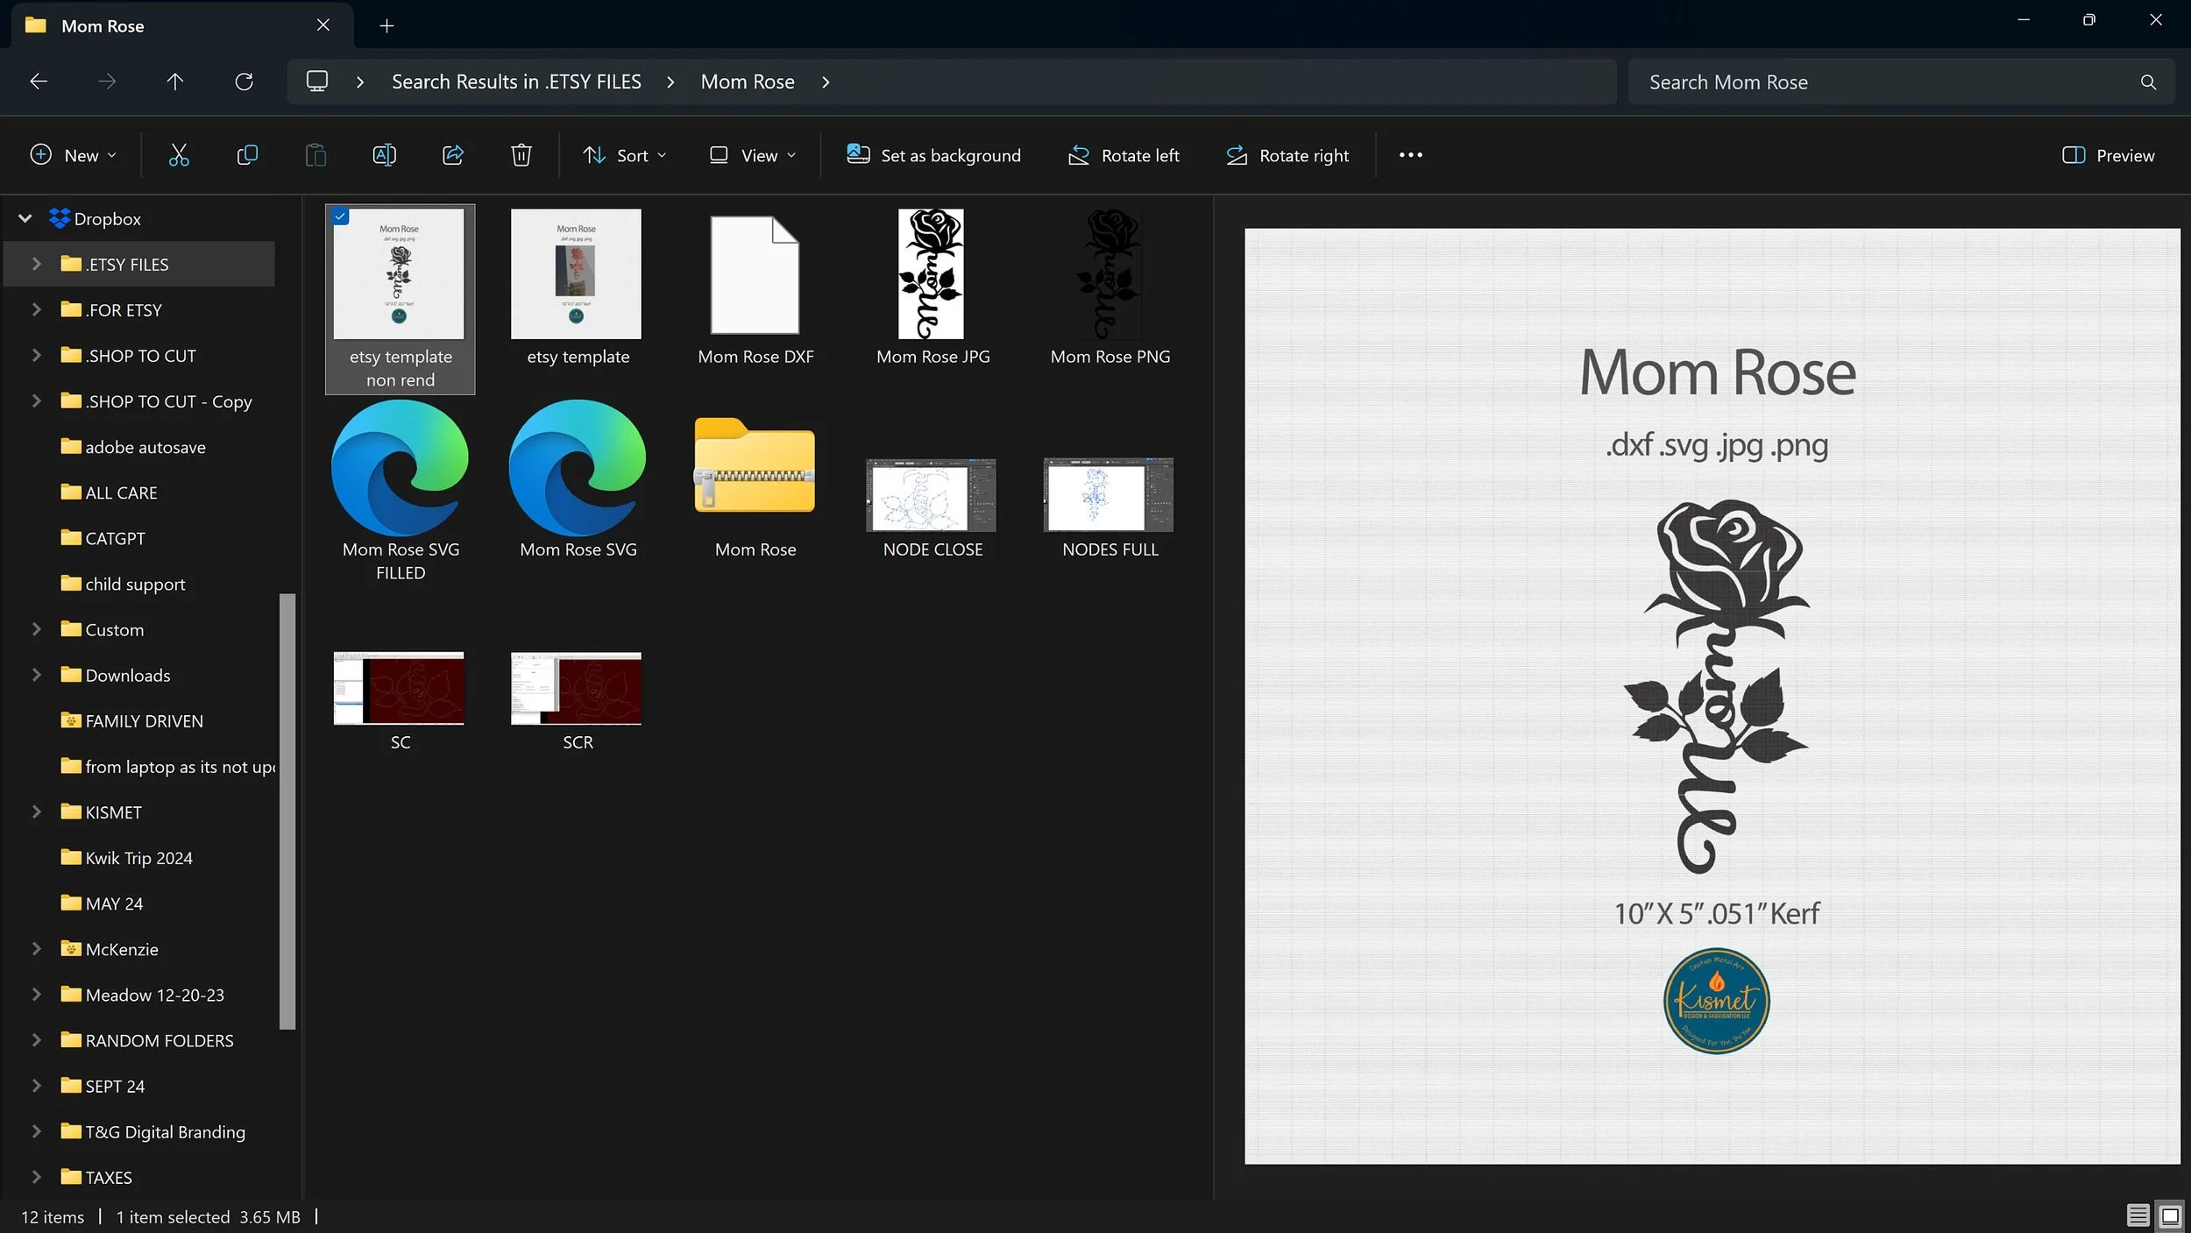The height and width of the screenshot is (1233, 2191).
Task: Collapse the Dropbox tree node
Action: 25,218
